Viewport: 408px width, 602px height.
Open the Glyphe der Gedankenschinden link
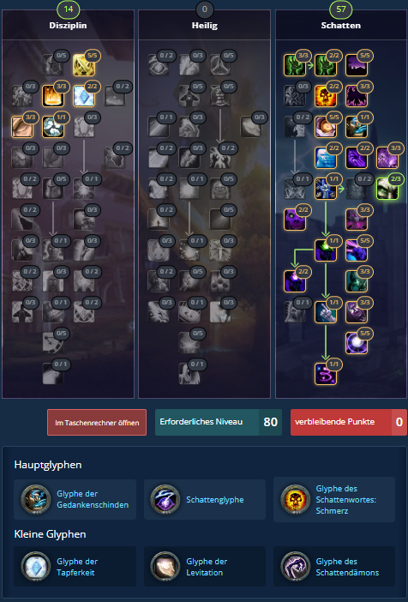93,499
